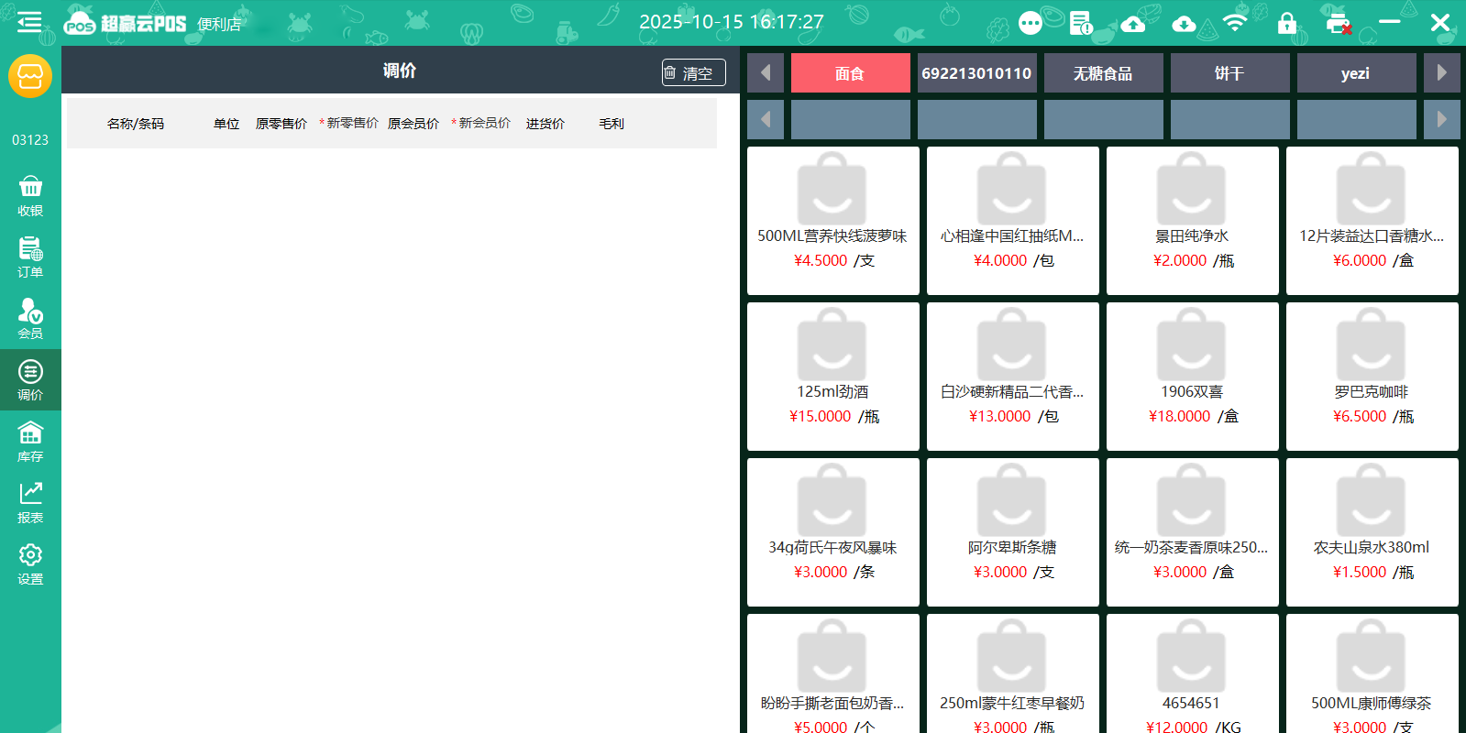Select the 无糖食品 category tab
The width and height of the screenshot is (1466, 733).
pyautogui.click(x=1103, y=73)
